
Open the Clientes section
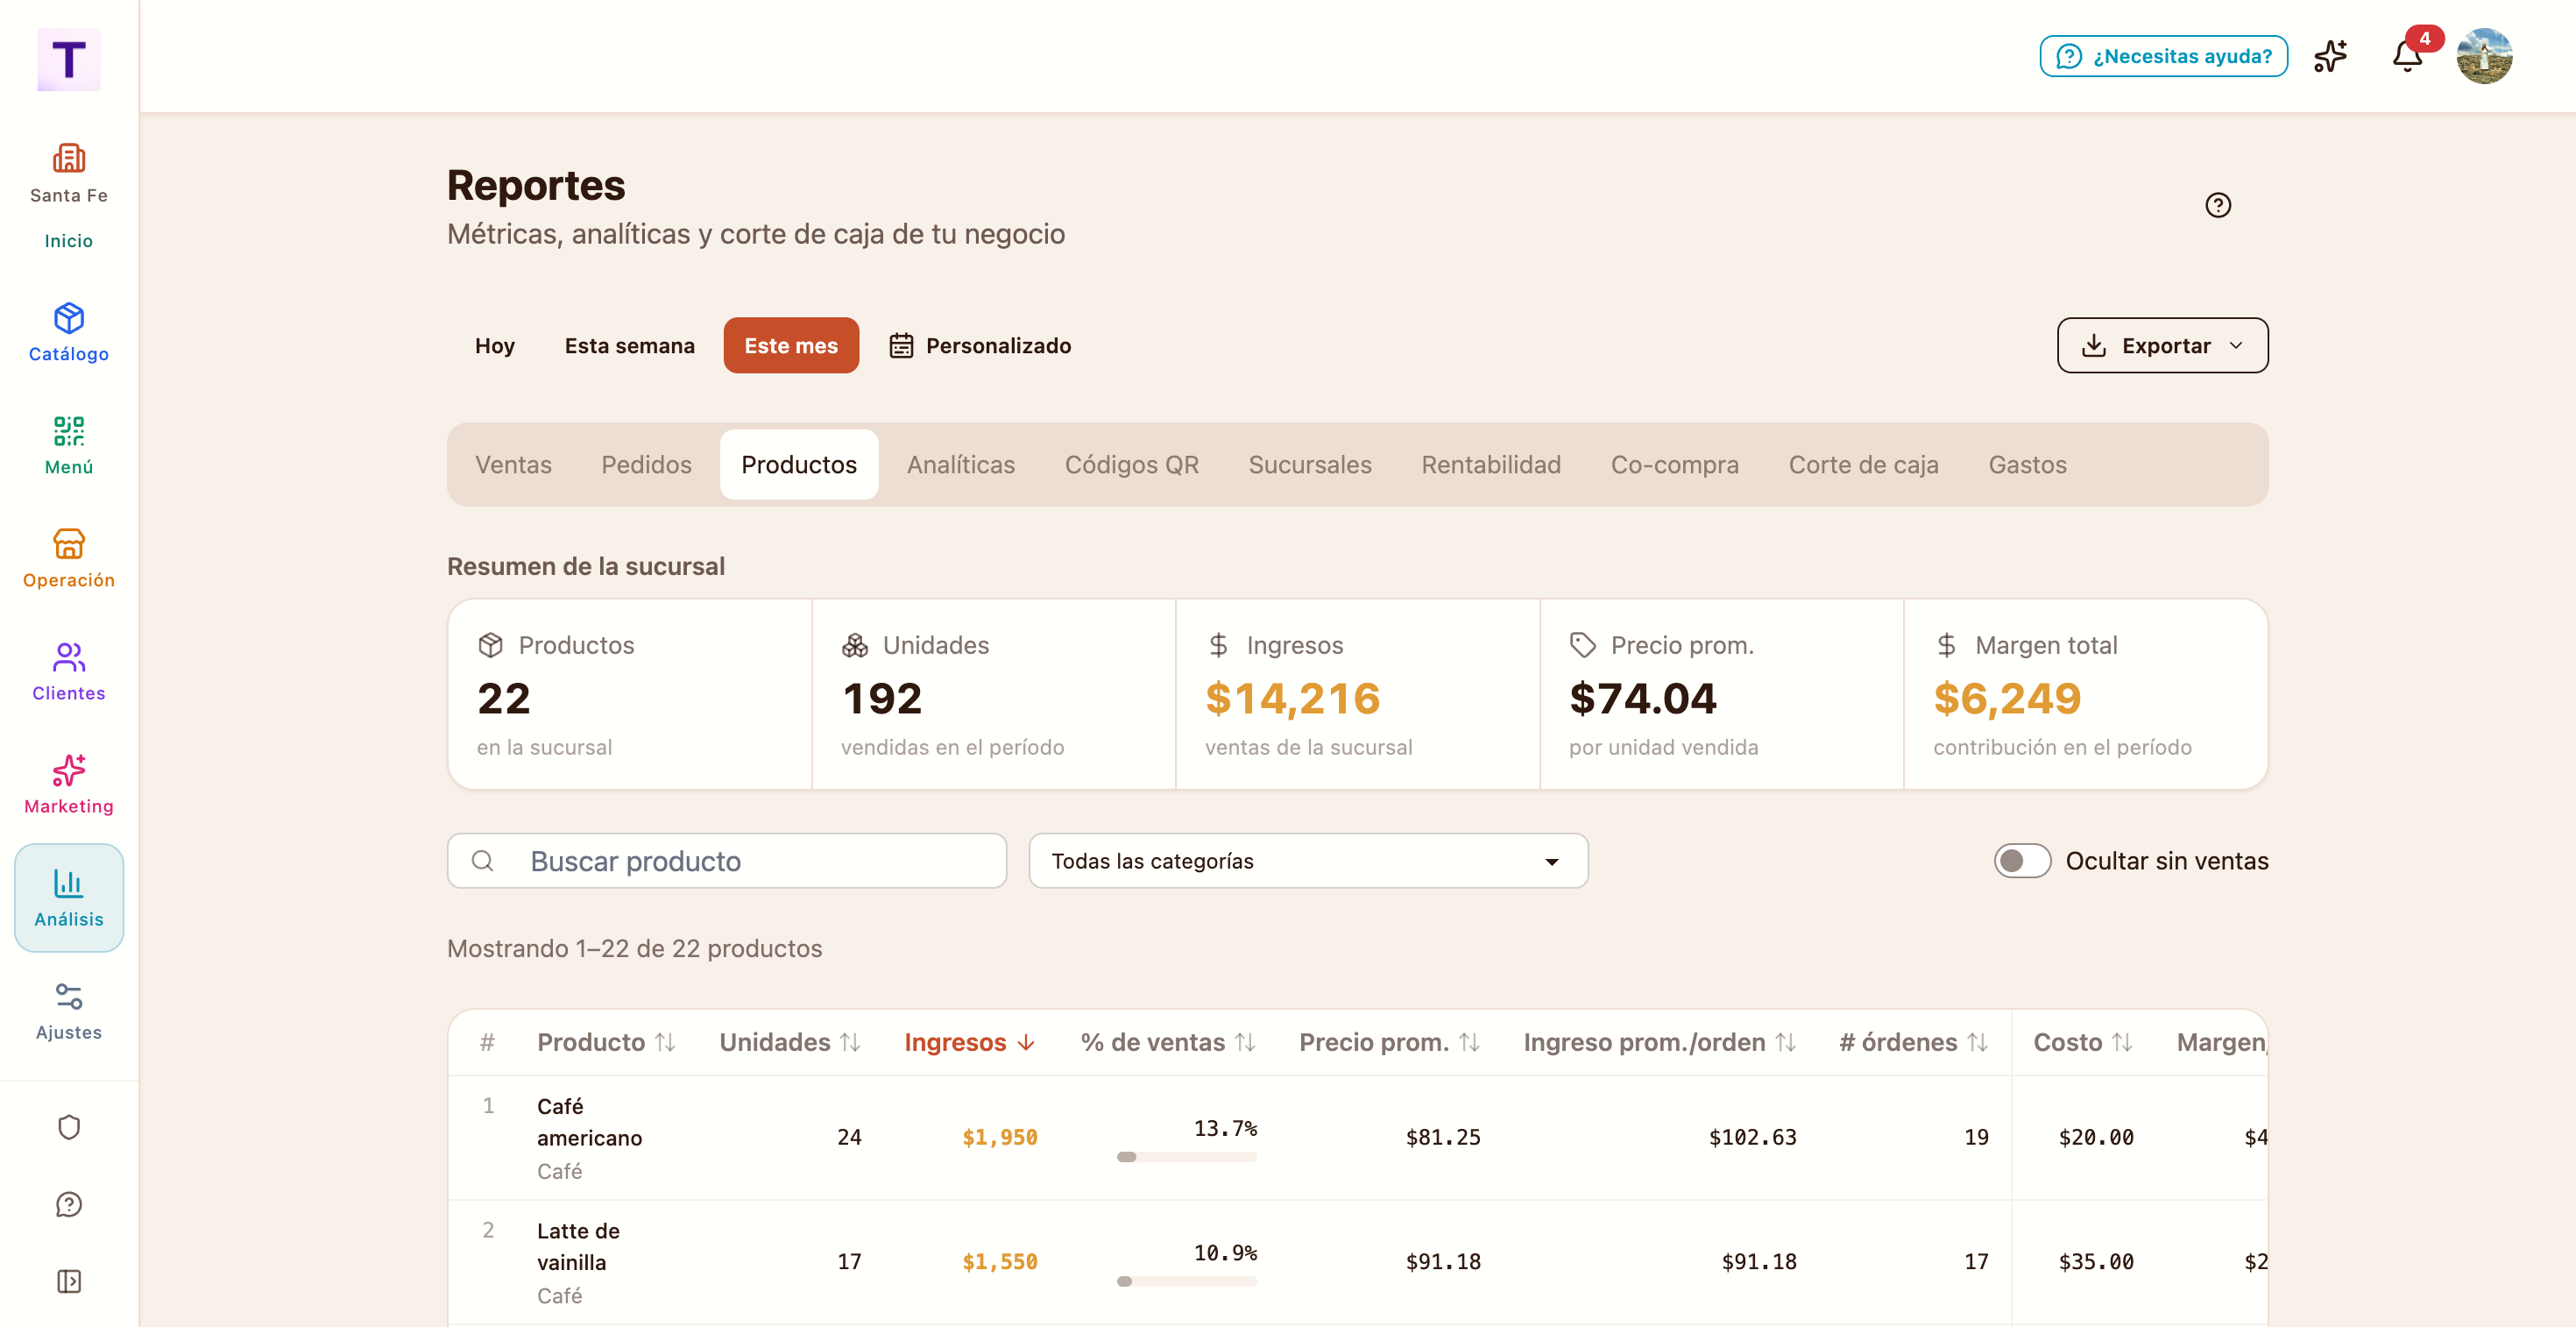pos(69,671)
